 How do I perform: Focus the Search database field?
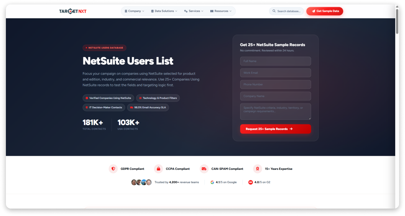click(x=287, y=11)
